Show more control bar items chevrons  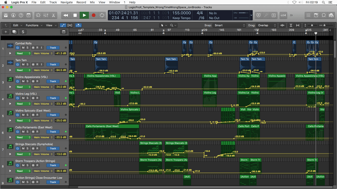(291, 15)
